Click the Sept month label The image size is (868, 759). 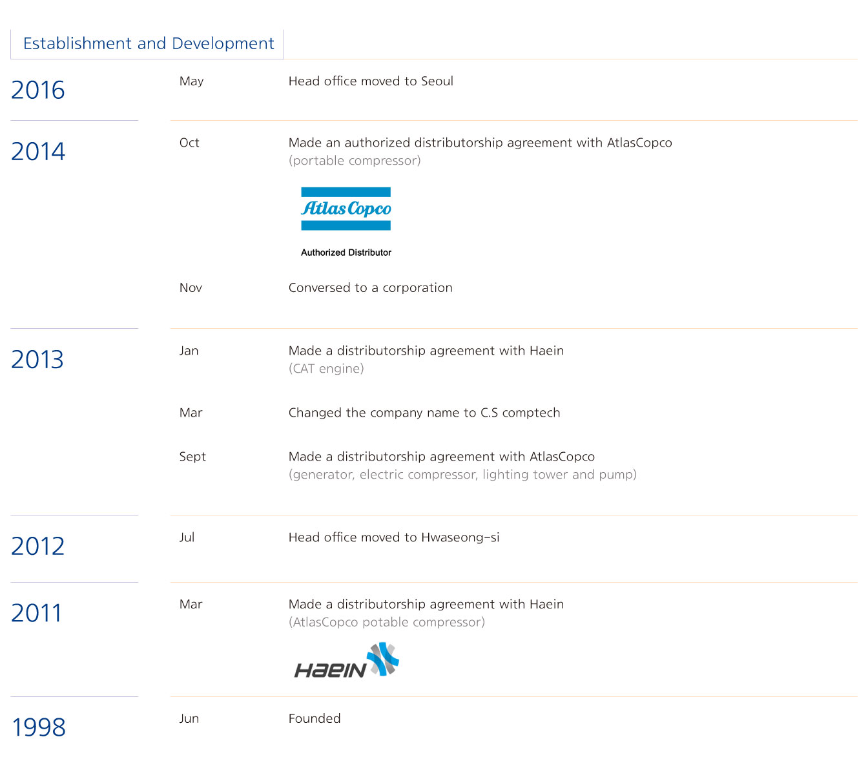192,457
